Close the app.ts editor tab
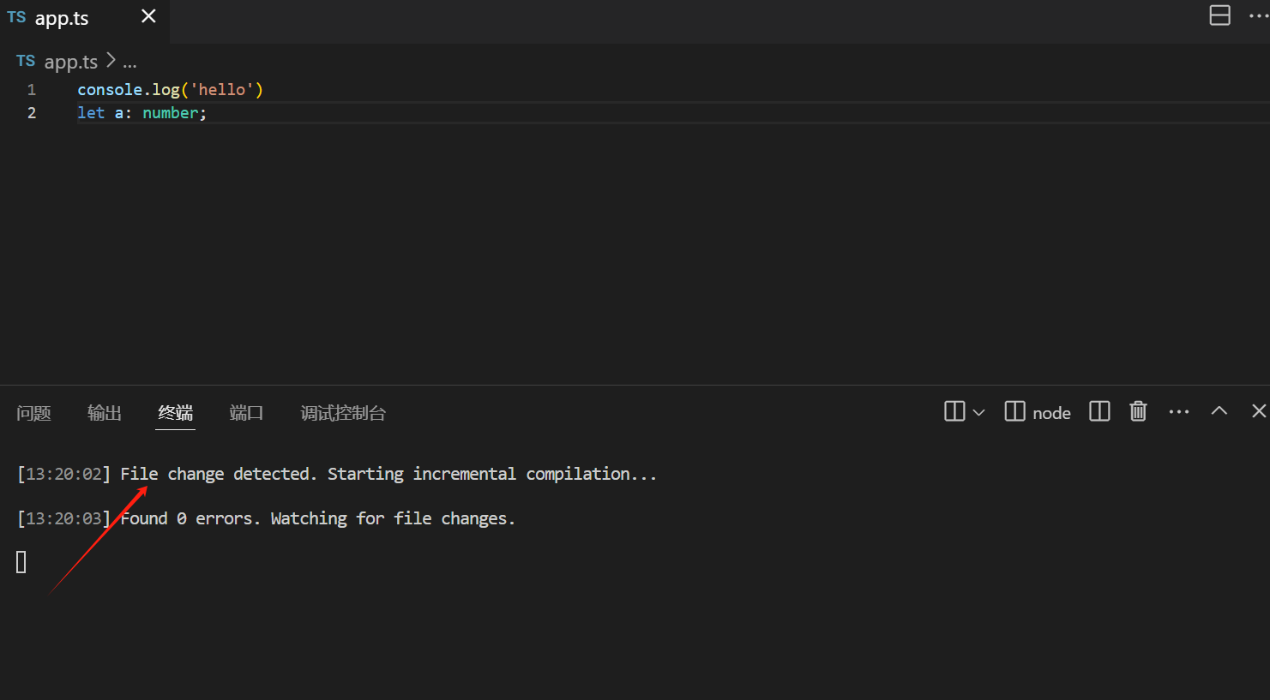 pos(148,16)
